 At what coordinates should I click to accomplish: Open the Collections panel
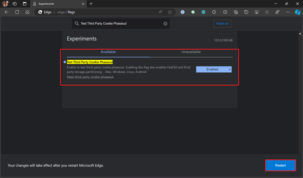[x=236, y=12]
